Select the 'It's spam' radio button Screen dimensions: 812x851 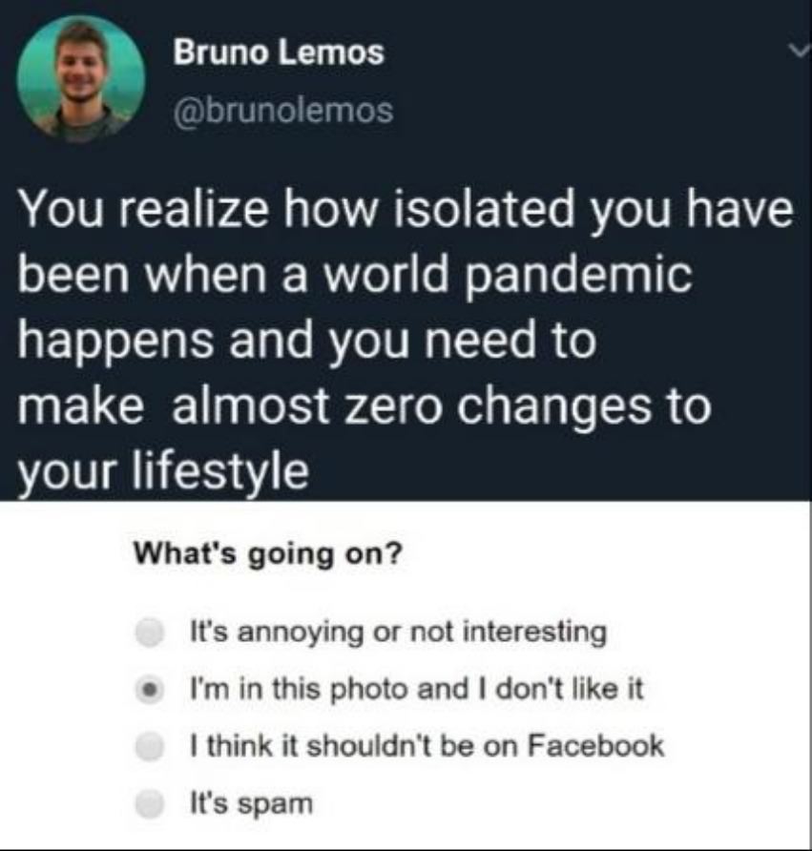point(150,804)
